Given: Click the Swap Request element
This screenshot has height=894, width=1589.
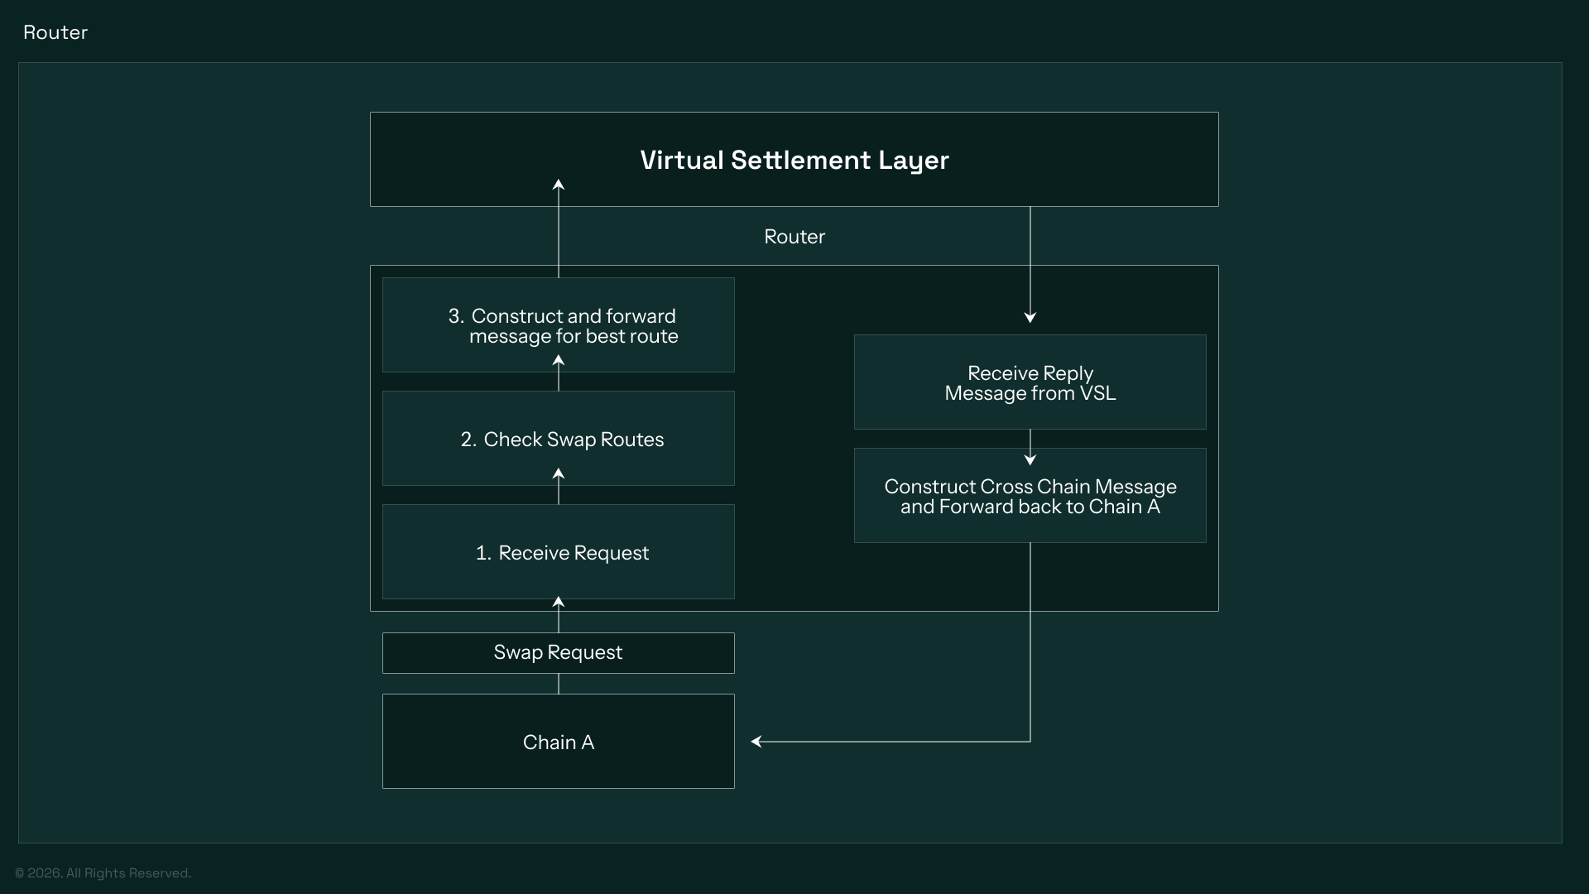Looking at the screenshot, I should 558,652.
